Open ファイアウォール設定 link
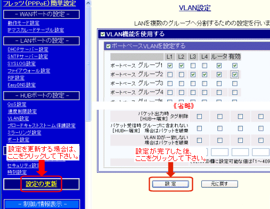The image size is (270, 209). pos(29,70)
